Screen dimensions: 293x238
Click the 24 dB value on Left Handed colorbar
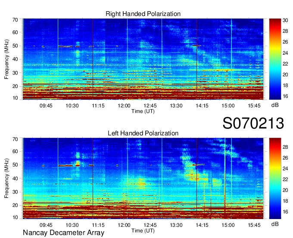click(x=285, y=169)
